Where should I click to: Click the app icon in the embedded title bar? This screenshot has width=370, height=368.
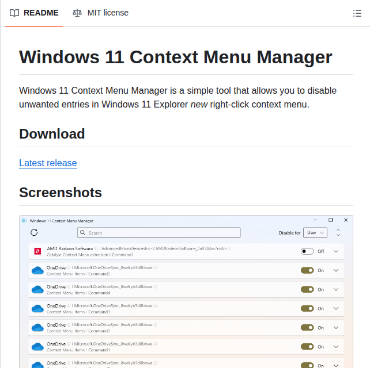(x=24, y=221)
